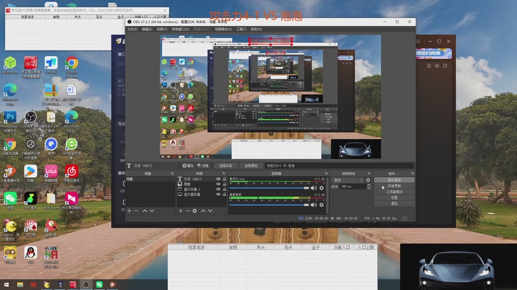
Task: Hide the 图像 source using eye icon
Action: pos(218,184)
